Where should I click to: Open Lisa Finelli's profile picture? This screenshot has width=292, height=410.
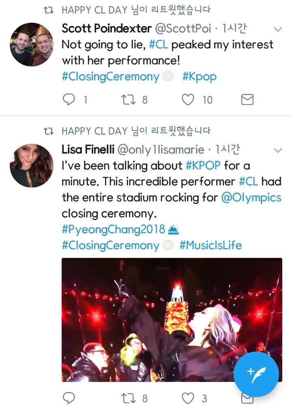coord(32,165)
